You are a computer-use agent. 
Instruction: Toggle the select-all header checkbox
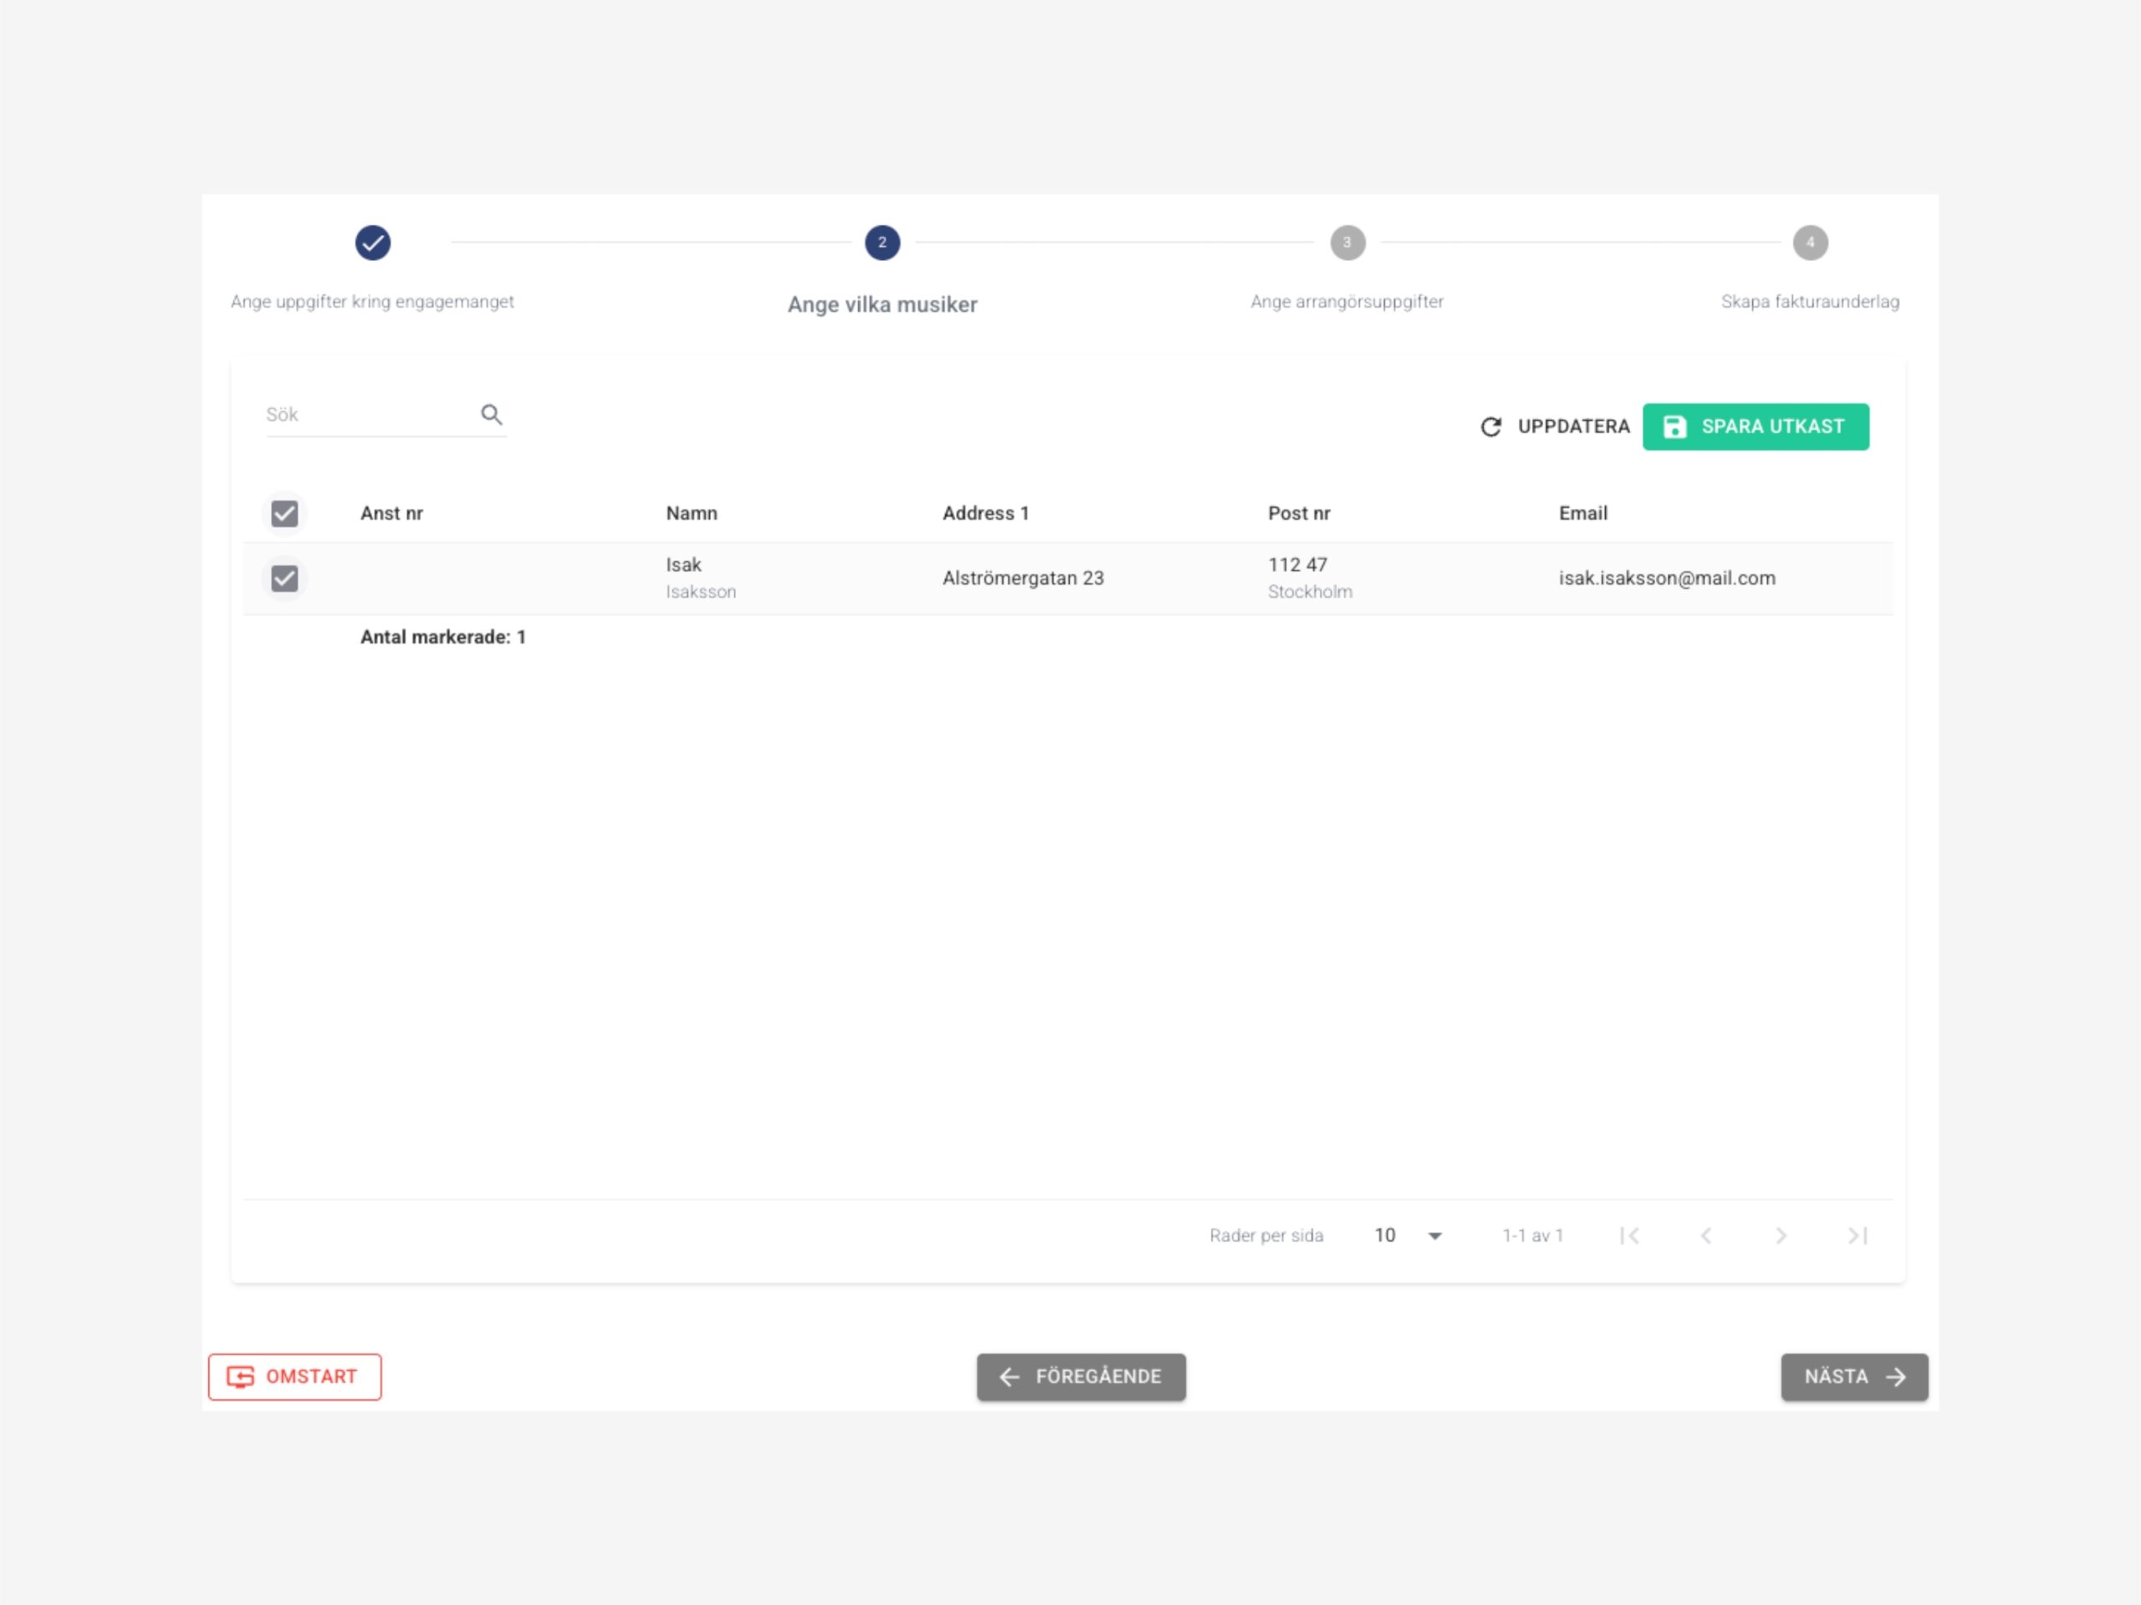(x=284, y=513)
